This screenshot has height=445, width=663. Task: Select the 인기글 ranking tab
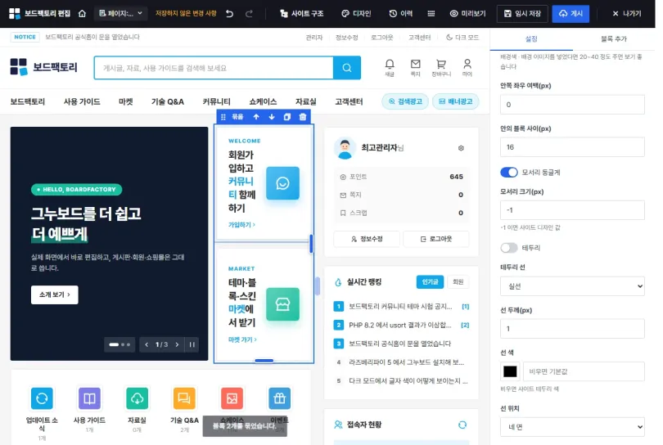coord(430,282)
